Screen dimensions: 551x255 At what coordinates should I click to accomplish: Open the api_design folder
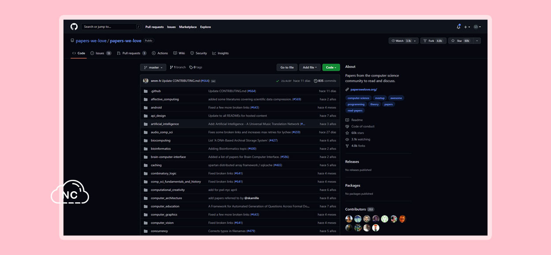(x=158, y=116)
